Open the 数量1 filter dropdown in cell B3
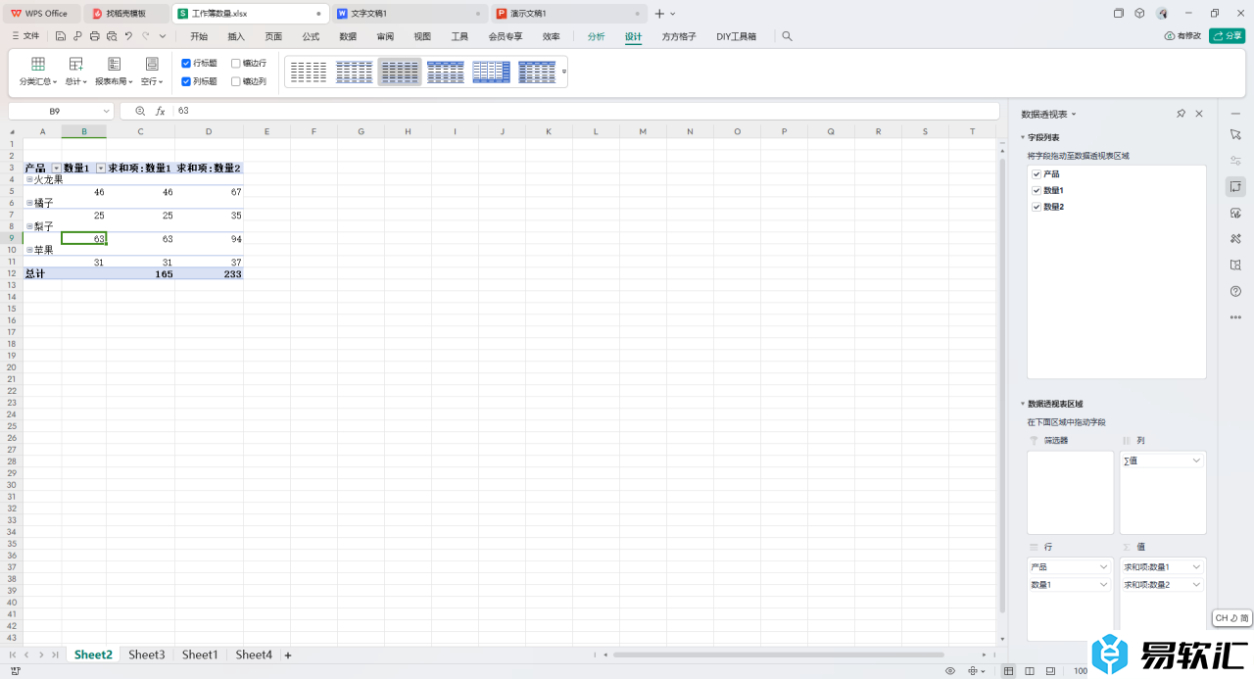The height and width of the screenshot is (679, 1254). [100, 169]
